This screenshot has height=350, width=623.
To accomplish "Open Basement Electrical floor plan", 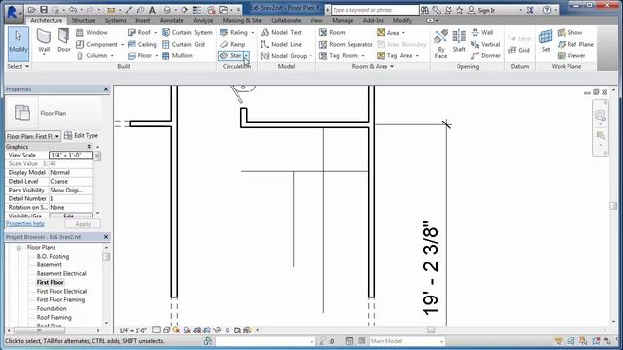I will (x=61, y=274).
